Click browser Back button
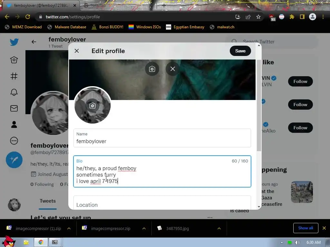 pos(7,17)
